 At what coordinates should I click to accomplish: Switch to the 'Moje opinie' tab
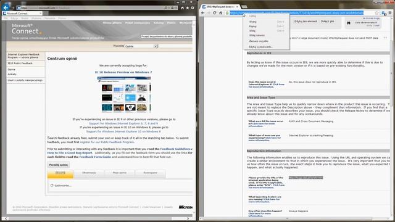(x=119, y=173)
